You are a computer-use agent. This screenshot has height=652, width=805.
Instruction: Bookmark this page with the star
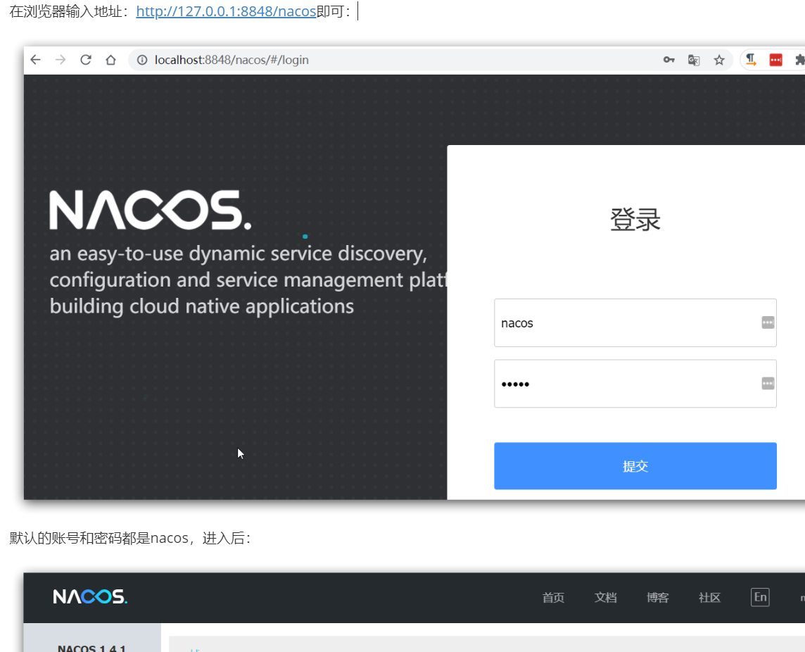[719, 60]
